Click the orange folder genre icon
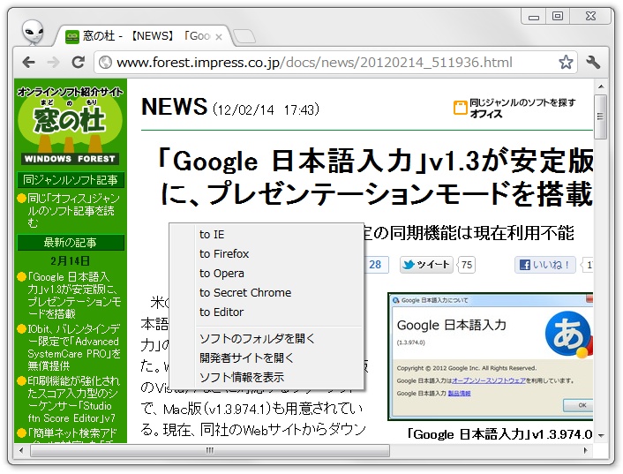623x474 pixels. [x=460, y=108]
